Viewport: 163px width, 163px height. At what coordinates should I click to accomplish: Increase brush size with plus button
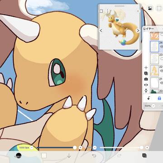click(x=81, y=148)
